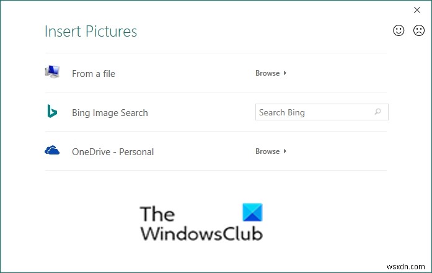The image size is (432, 273).
Task: Expand the arrow next to OneDrive Browse
Action: point(285,151)
